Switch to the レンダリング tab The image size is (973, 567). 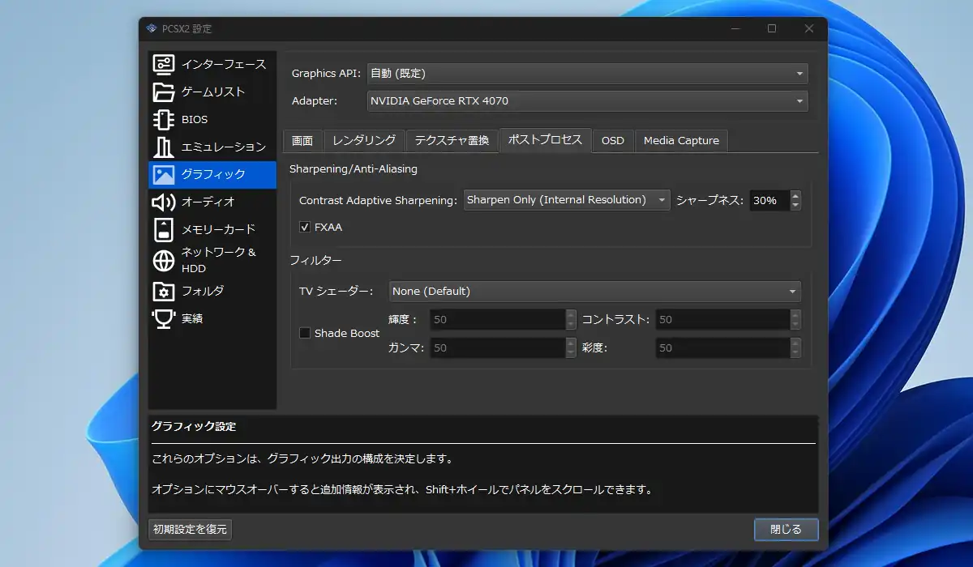[x=364, y=140]
